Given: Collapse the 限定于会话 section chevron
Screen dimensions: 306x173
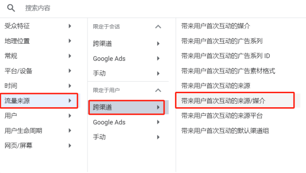Looking at the screenshot, I should coord(158,26).
